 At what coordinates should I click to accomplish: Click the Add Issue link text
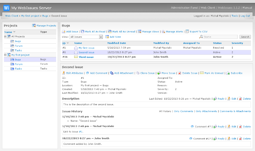pyautogui.click(x=72, y=32)
